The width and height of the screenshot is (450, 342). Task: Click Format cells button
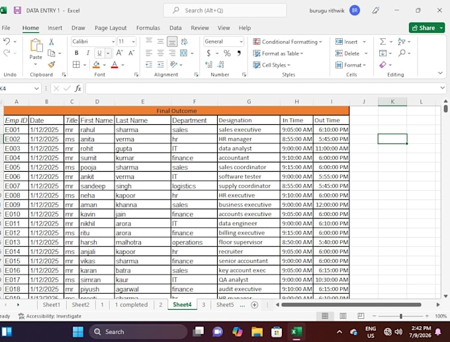tap(351, 65)
